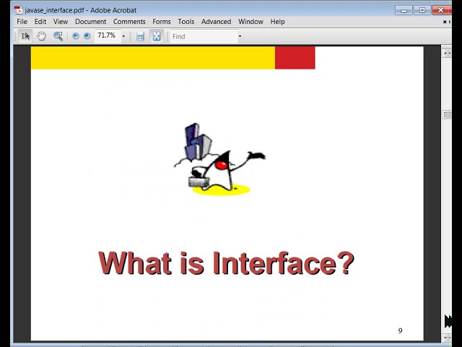Minimize the Adobe Acrobat window

tap(404, 10)
